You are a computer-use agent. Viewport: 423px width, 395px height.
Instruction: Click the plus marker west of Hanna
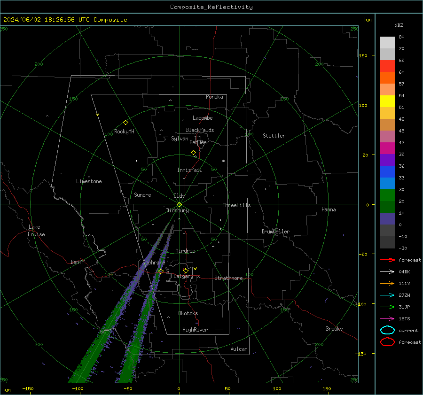266,189
